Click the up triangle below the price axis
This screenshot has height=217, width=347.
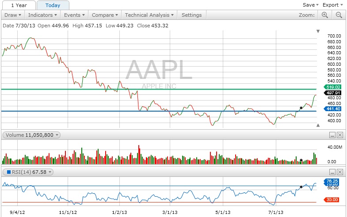318,125
